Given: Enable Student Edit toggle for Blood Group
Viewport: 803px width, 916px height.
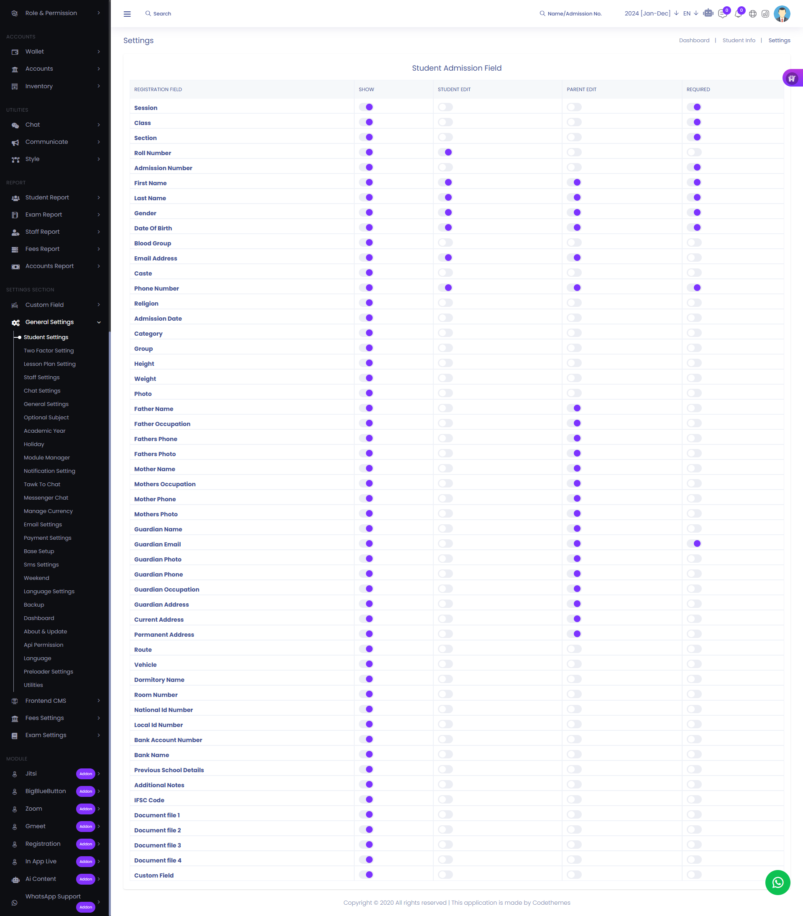Looking at the screenshot, I should point(445,243).
